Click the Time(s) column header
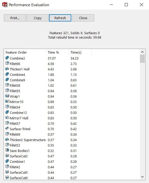The image size is (149, 183). click(80, 52)
